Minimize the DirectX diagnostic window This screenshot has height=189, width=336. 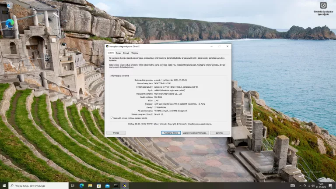(211, 46)
